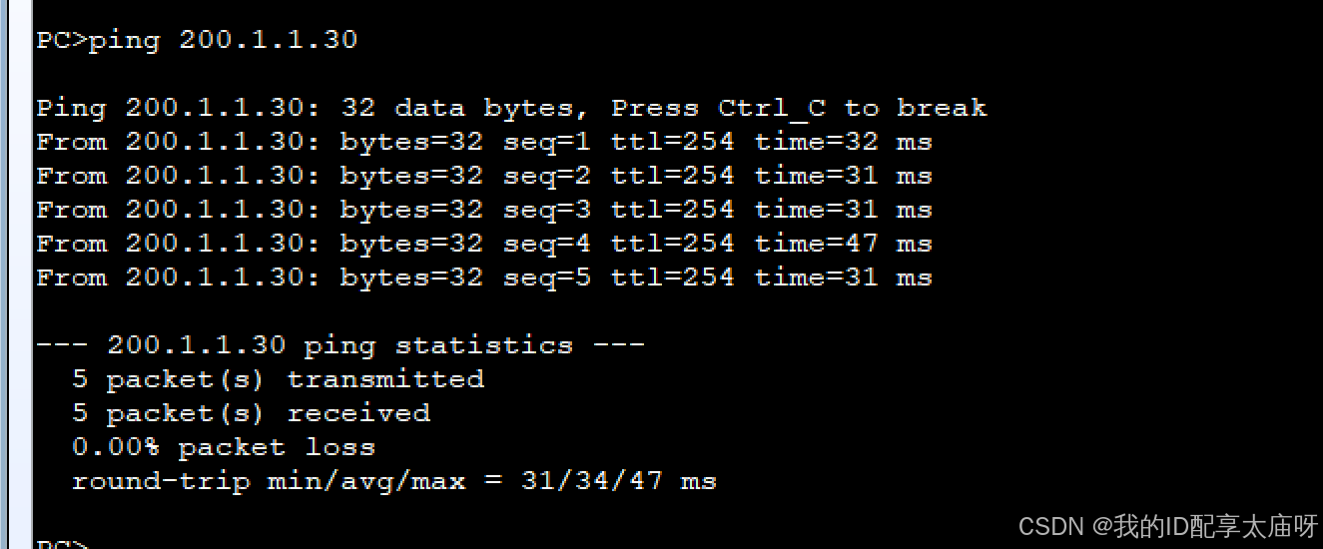Viewport: 1323px width, 549px height.
Task: Click the round-trip min/avg/max line
Action: click(394, 481)
